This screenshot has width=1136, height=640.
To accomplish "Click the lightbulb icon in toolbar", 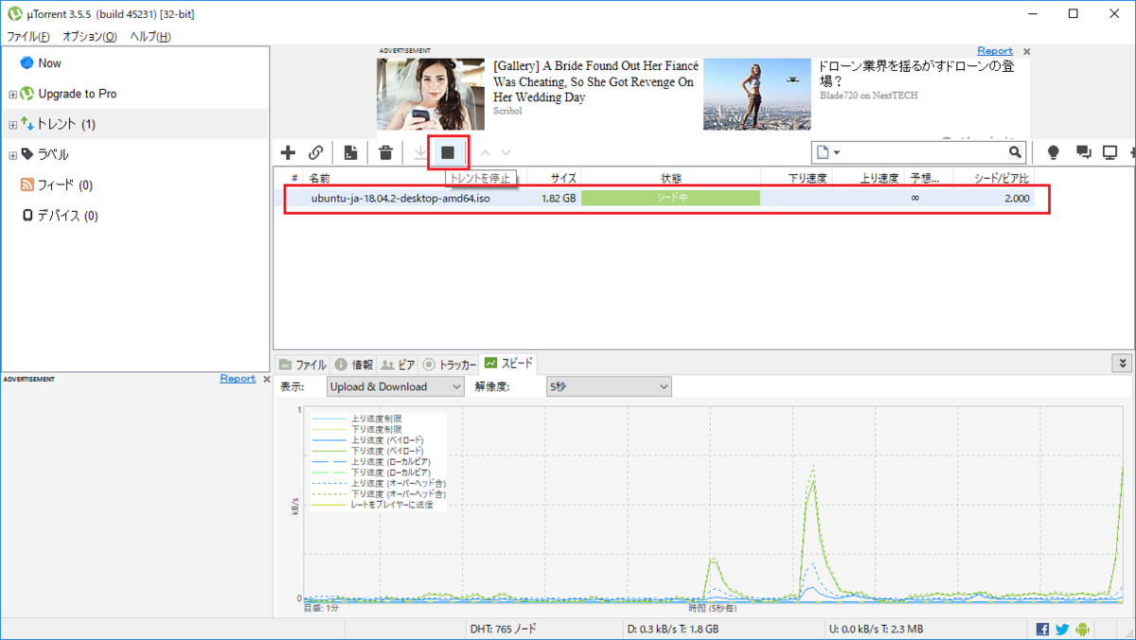I will pyautogui.click(x=1053, y=152).
